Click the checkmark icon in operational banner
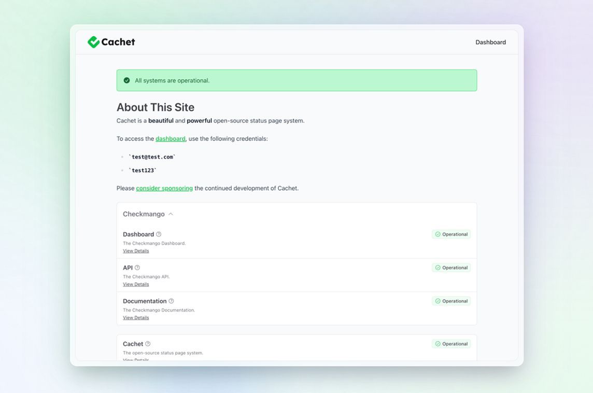 [x=126, y=80]
